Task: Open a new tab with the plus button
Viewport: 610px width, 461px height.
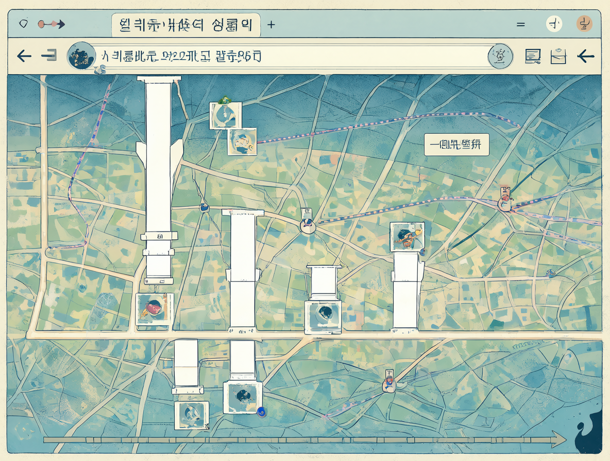Action: (271, 25)
